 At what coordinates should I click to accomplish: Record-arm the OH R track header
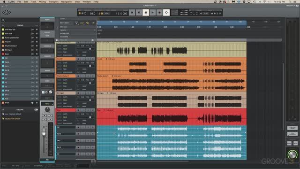point(78,147)
